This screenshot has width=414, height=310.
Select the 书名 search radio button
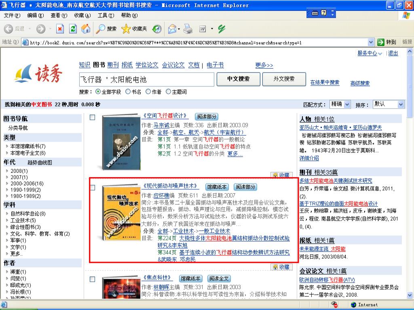click(128, 92)
